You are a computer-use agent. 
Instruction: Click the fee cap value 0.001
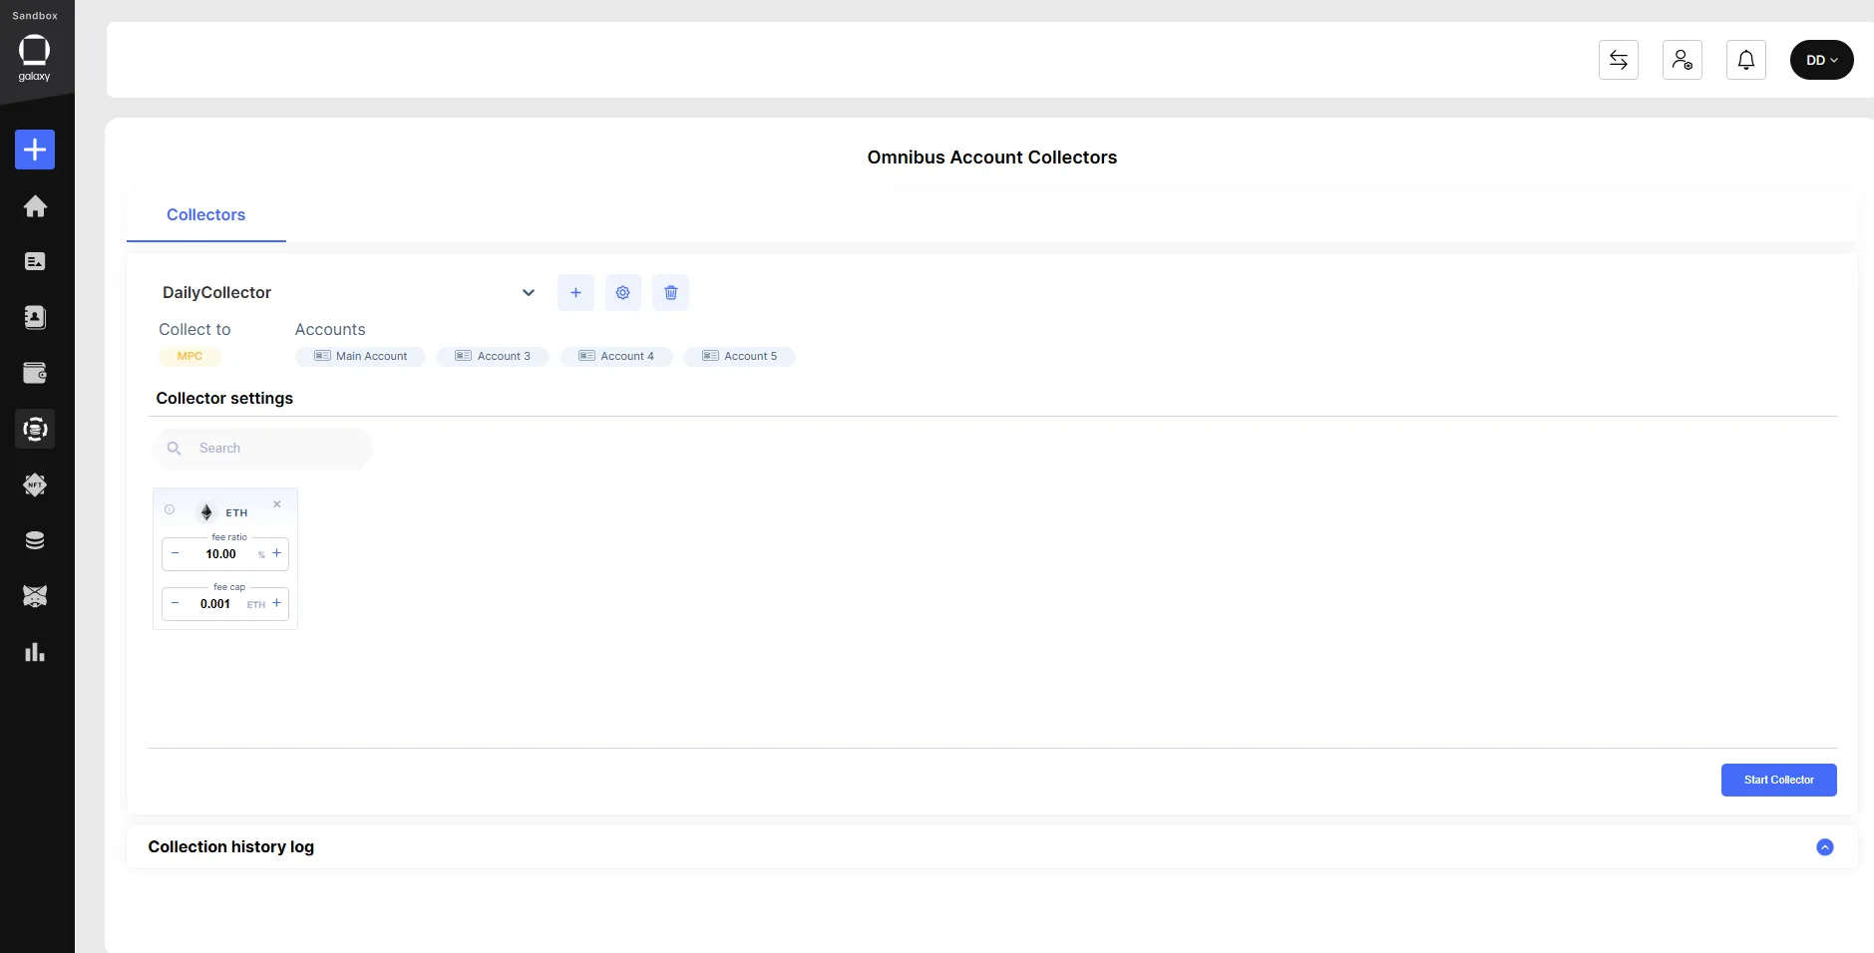click(x=215, y=604)
